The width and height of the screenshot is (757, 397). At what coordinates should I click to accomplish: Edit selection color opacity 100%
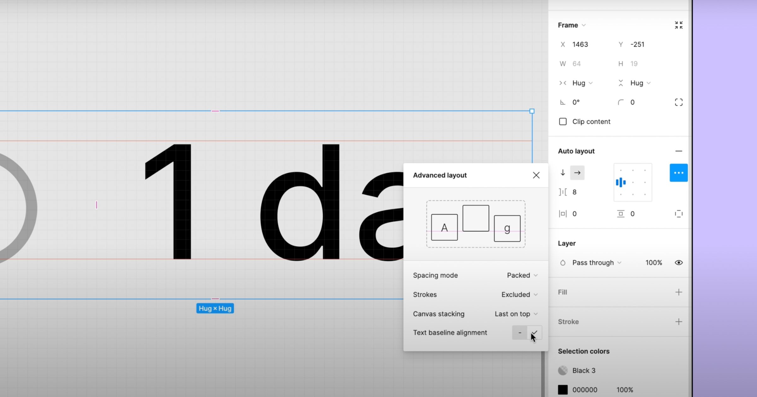point(625,390)
